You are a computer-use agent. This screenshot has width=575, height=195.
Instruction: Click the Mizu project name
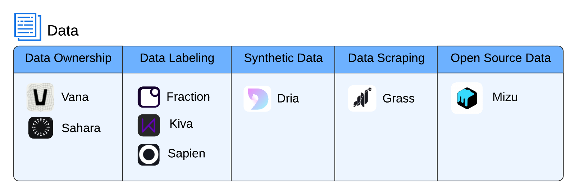(x=505, y=97)
